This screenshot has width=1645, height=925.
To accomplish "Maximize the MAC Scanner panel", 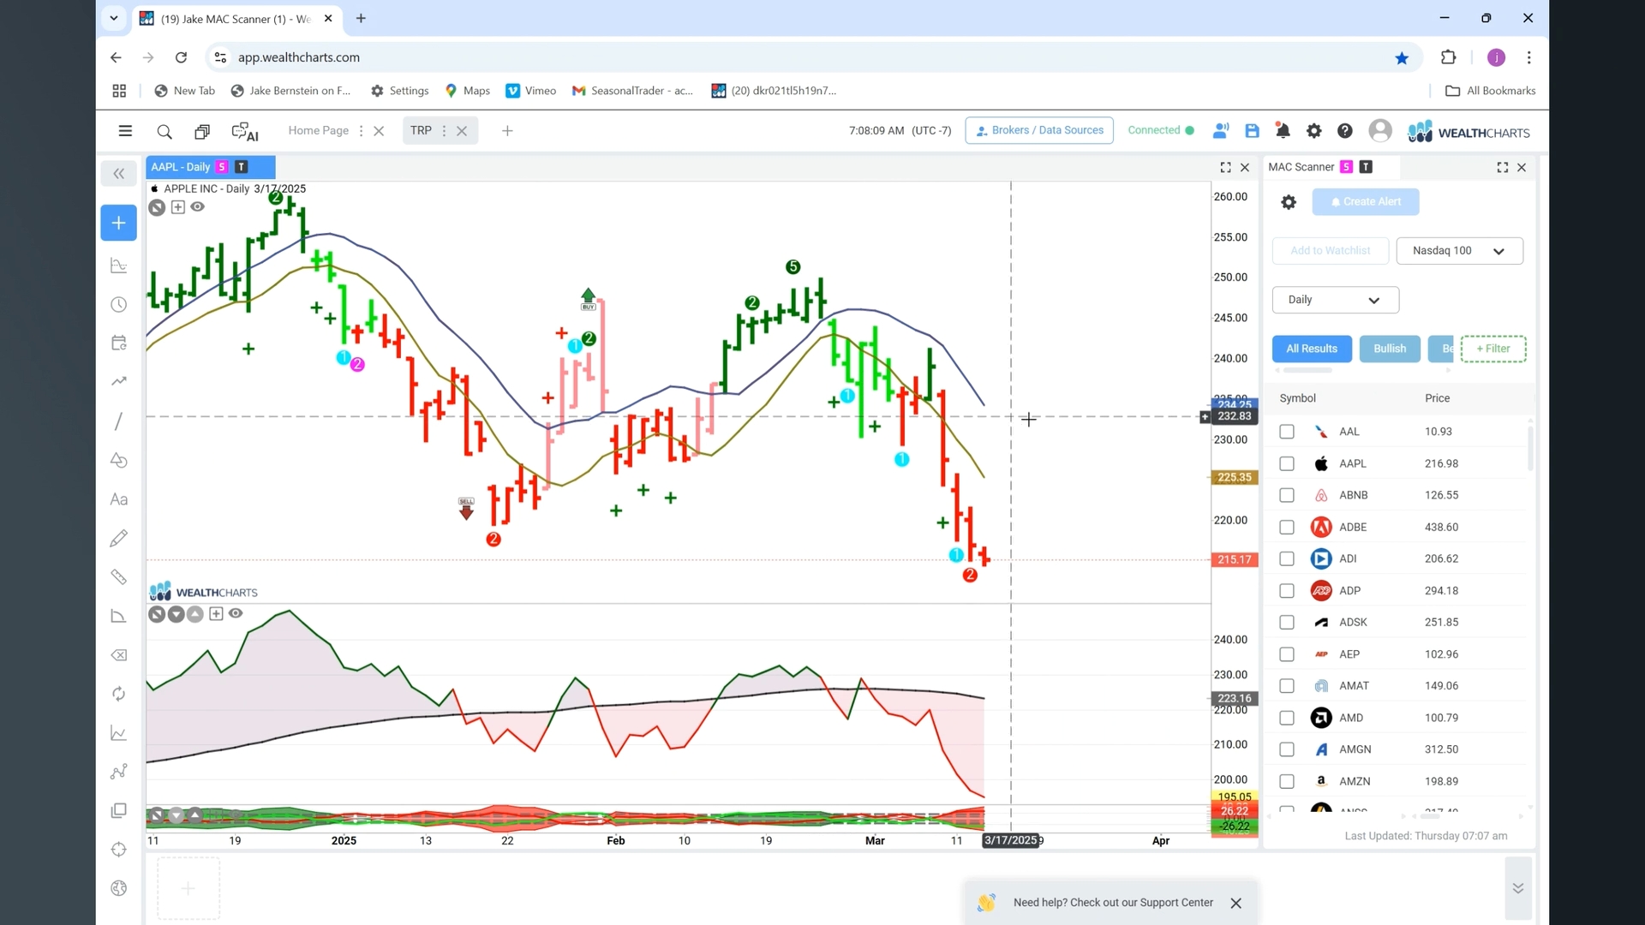I will [x=1502, y=168].
